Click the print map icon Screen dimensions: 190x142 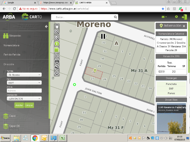tap(57, 61)
